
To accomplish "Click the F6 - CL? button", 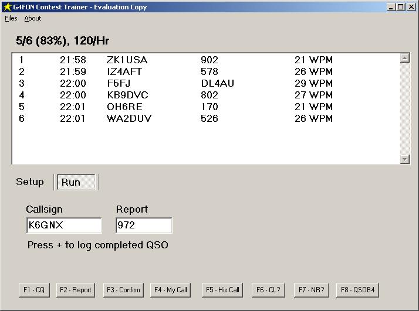I will tap(269, 290).
